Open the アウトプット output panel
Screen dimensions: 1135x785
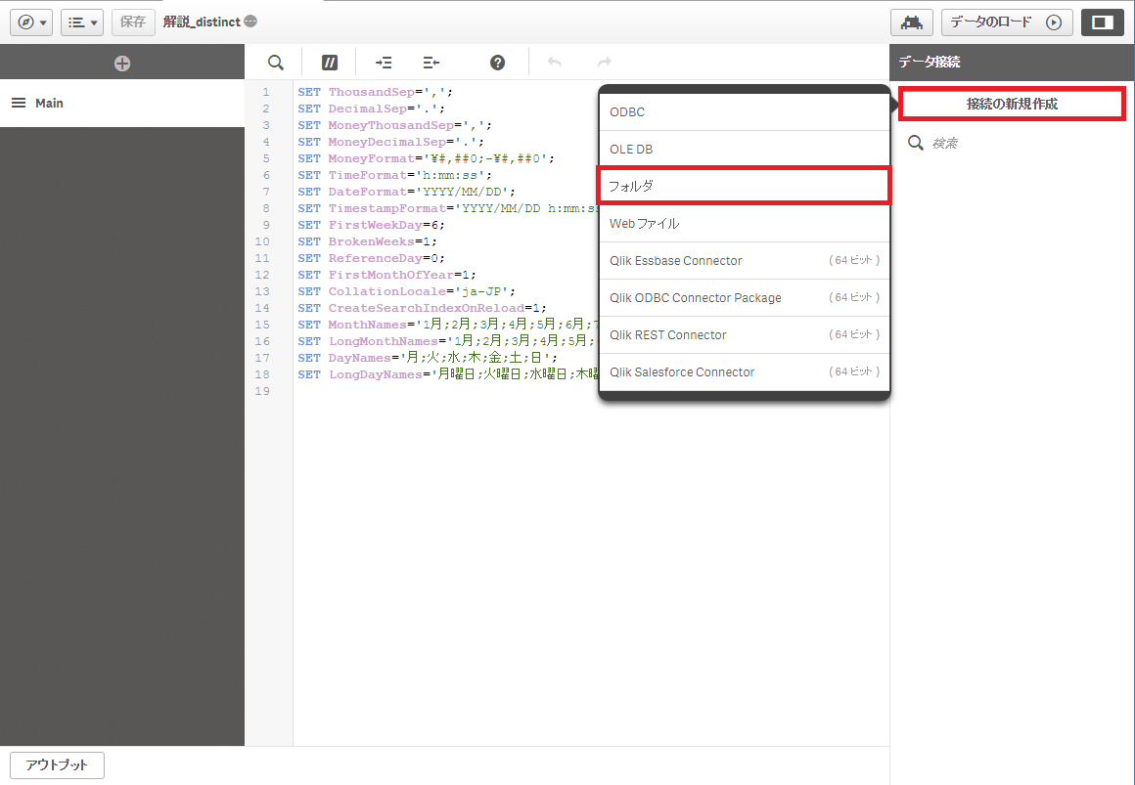coord(57,764)
